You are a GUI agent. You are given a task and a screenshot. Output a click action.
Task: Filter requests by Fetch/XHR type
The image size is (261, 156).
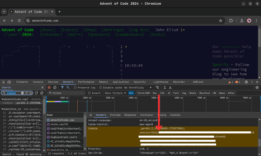[143, 93]
